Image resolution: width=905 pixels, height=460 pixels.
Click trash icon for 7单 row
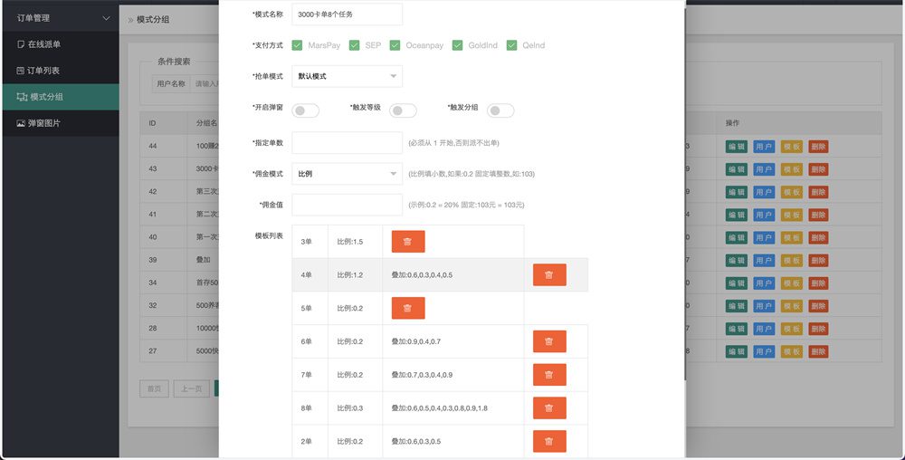tap(549, 374)
